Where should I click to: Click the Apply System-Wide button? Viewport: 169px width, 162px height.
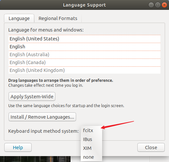(32, 97)
